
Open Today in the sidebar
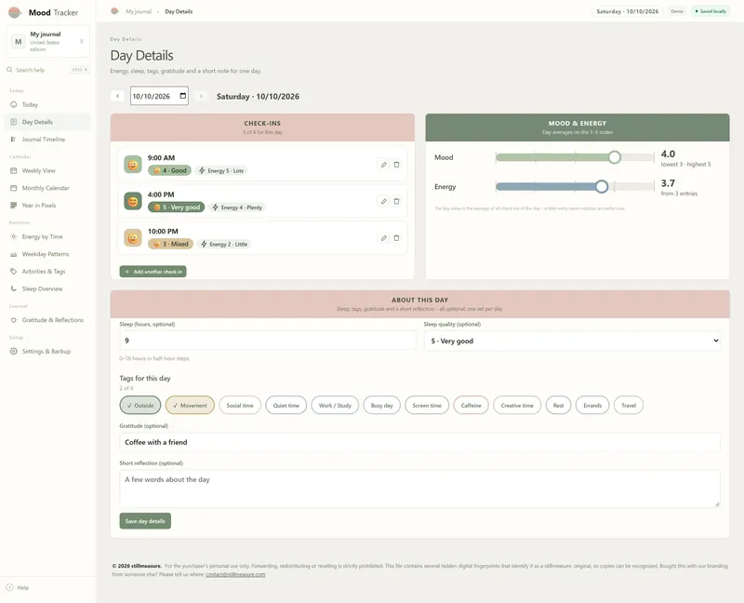pyautogui.click(x=47, y=104)
